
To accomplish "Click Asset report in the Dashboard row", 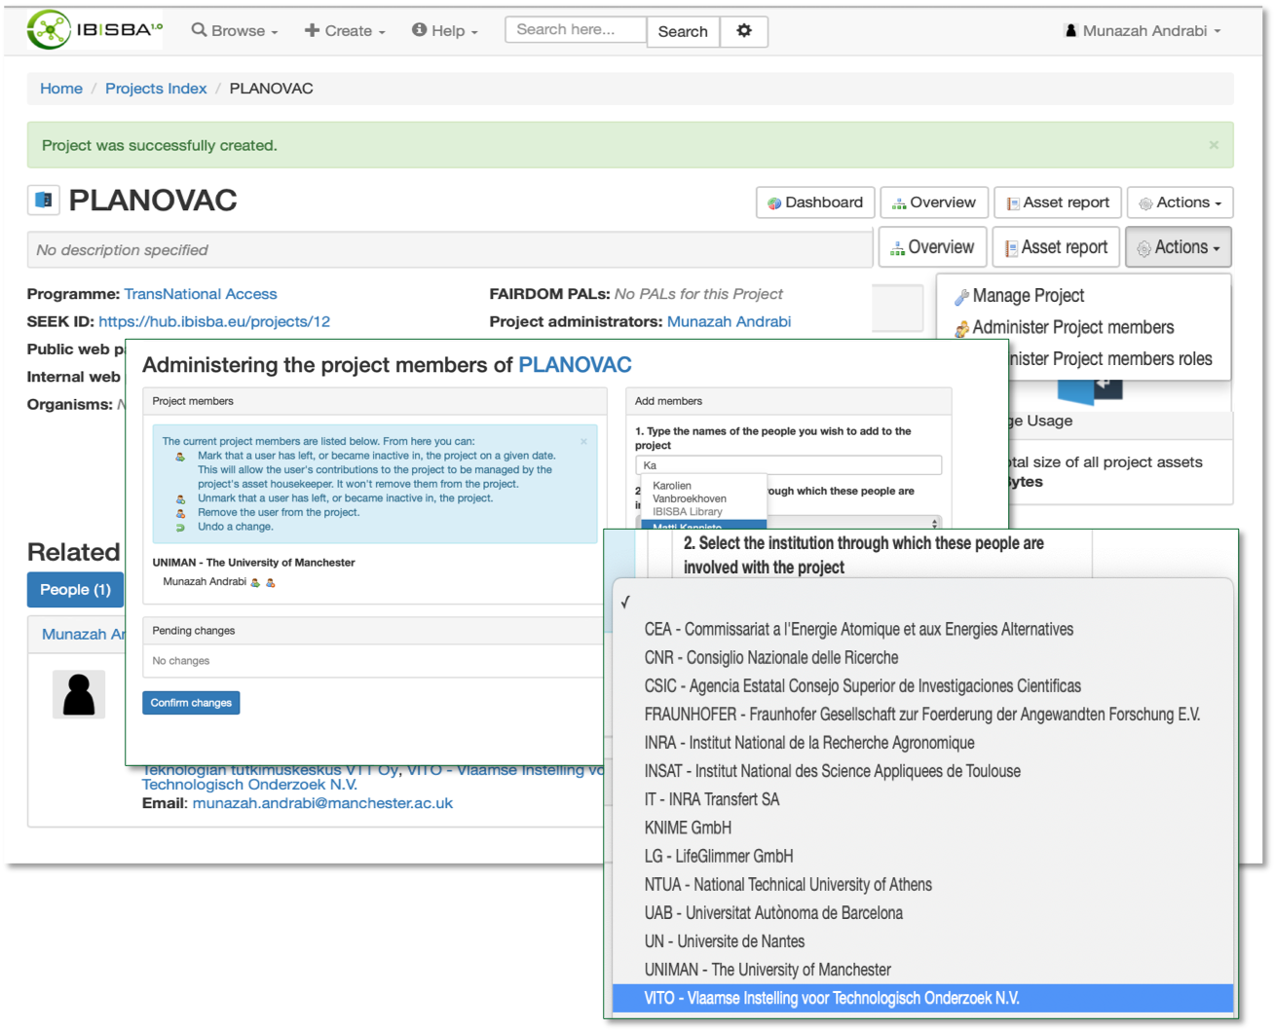I will click(1058, 202).
